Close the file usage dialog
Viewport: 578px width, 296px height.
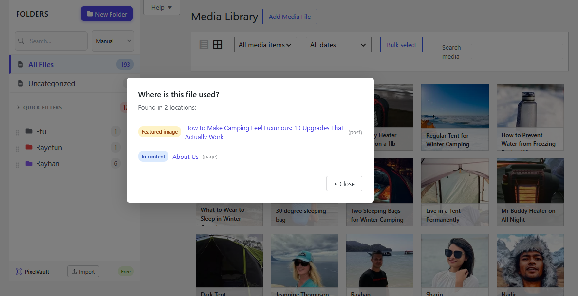point(344,184)
